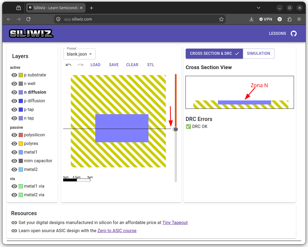
Task: Redo the last undone action
Action: point(80,65)
